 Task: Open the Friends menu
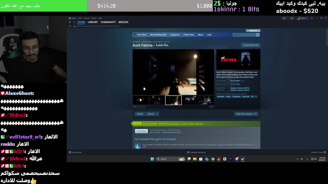point(87,18)
